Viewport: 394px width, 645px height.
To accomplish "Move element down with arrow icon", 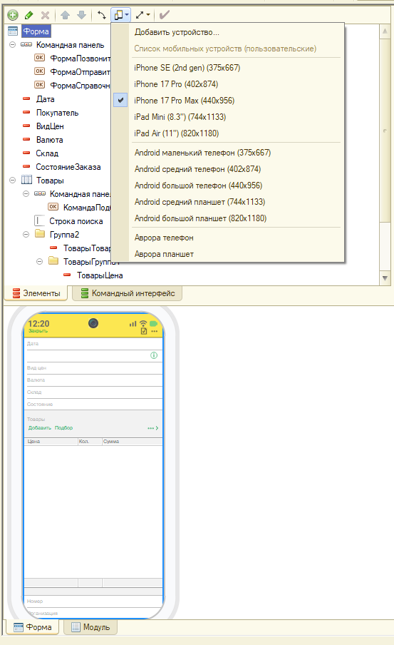I will 82,15.
